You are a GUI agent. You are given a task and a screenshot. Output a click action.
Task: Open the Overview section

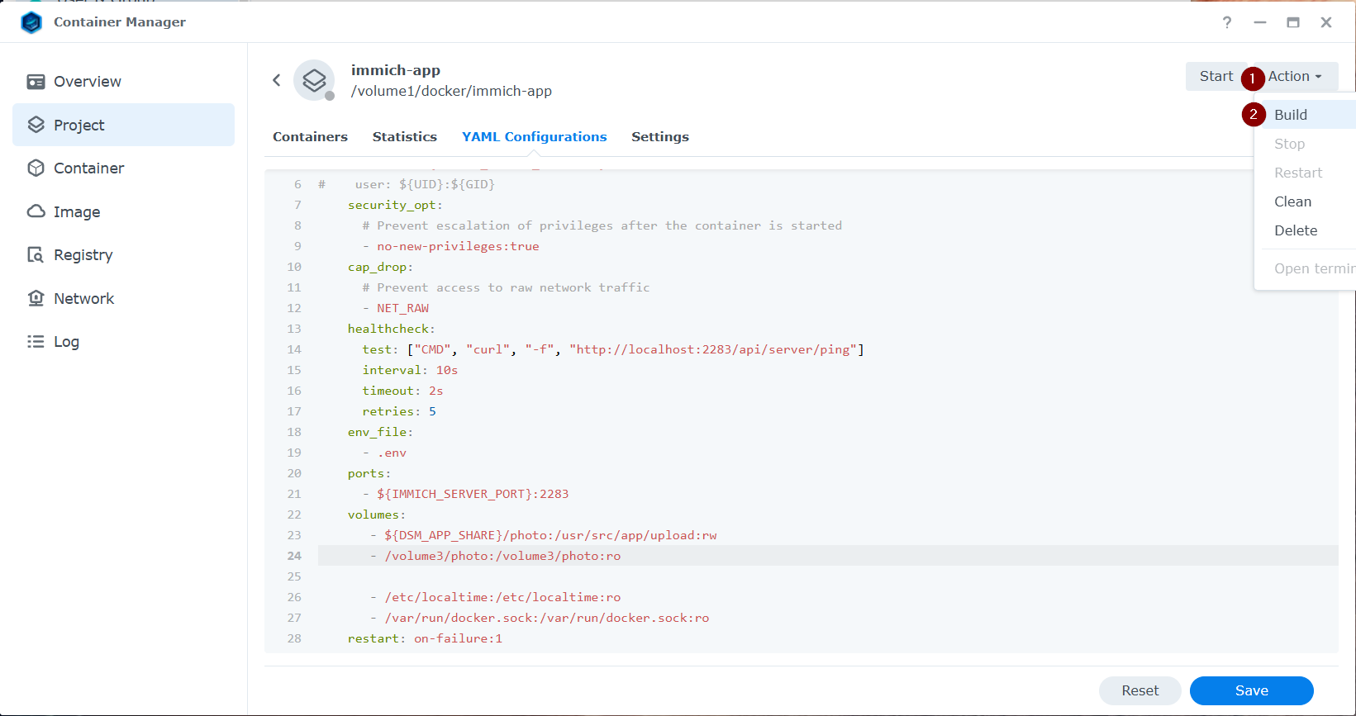click(x=124, y=82)
